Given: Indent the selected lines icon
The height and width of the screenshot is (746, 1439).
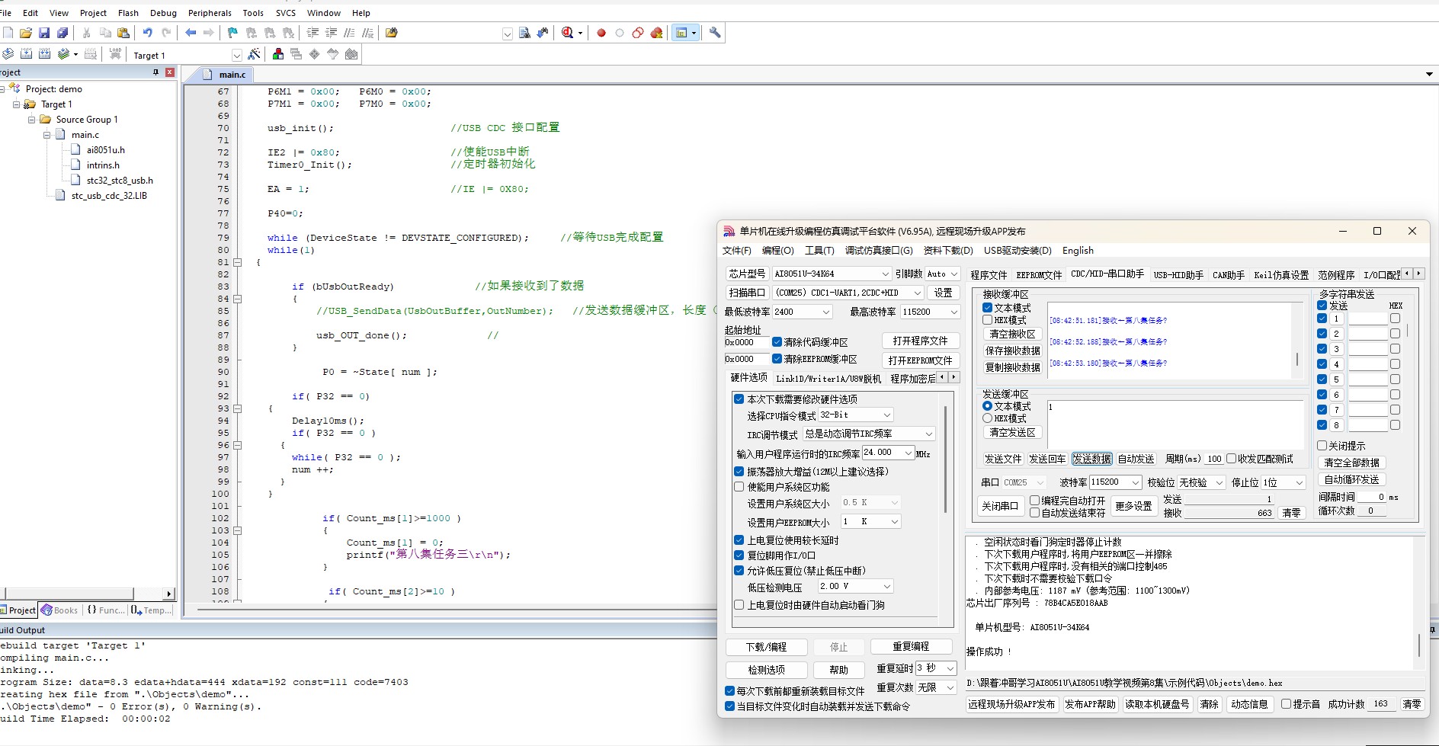Looking at the screenshot, I should click(312, 33).
